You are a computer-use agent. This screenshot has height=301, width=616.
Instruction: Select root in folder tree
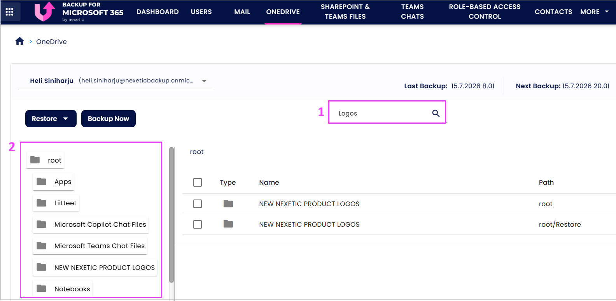point(54,160)
